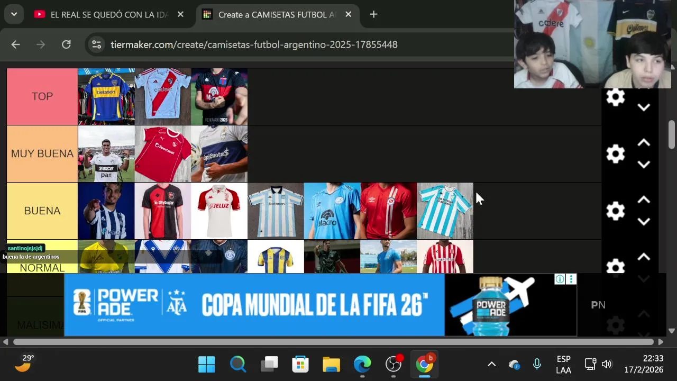Show hidden system tray icons

point(491,364)
